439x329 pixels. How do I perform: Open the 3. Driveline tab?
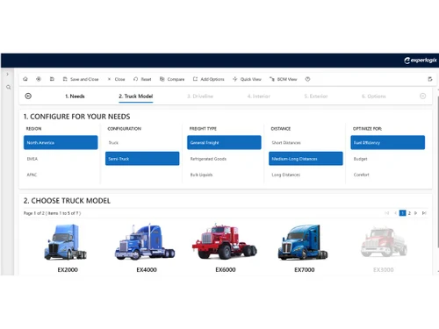(x=200, y=97)
